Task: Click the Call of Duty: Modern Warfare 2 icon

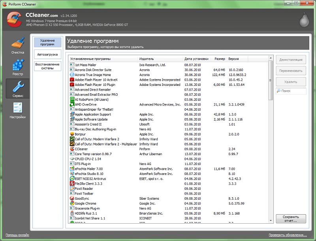Action: (x=72, y=139)
